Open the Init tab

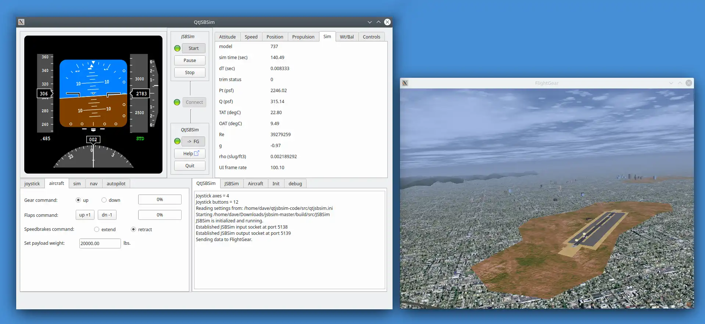click(276, 183)
